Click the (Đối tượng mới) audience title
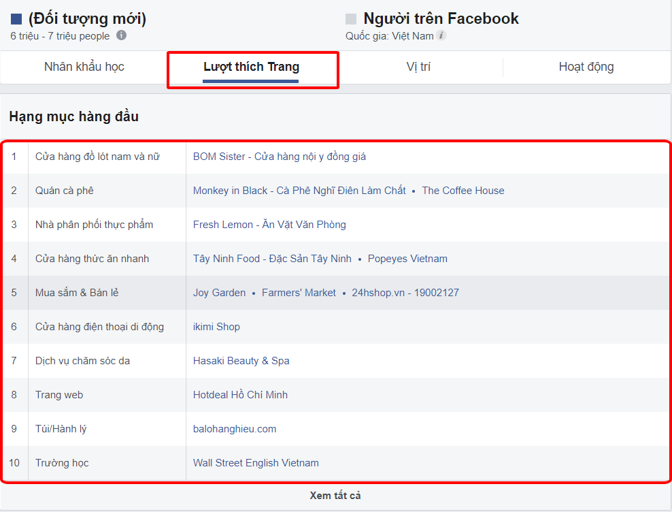This screenshot has height=512, width=672. point(88,19)
